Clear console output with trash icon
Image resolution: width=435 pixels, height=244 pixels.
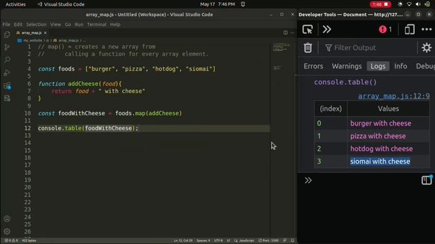pos(308,47)
